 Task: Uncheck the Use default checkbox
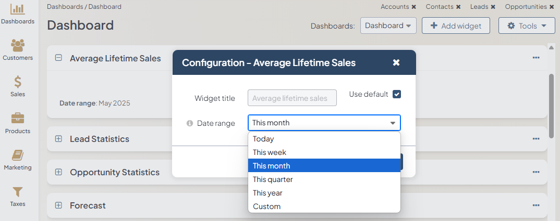[x=397, y=94]
